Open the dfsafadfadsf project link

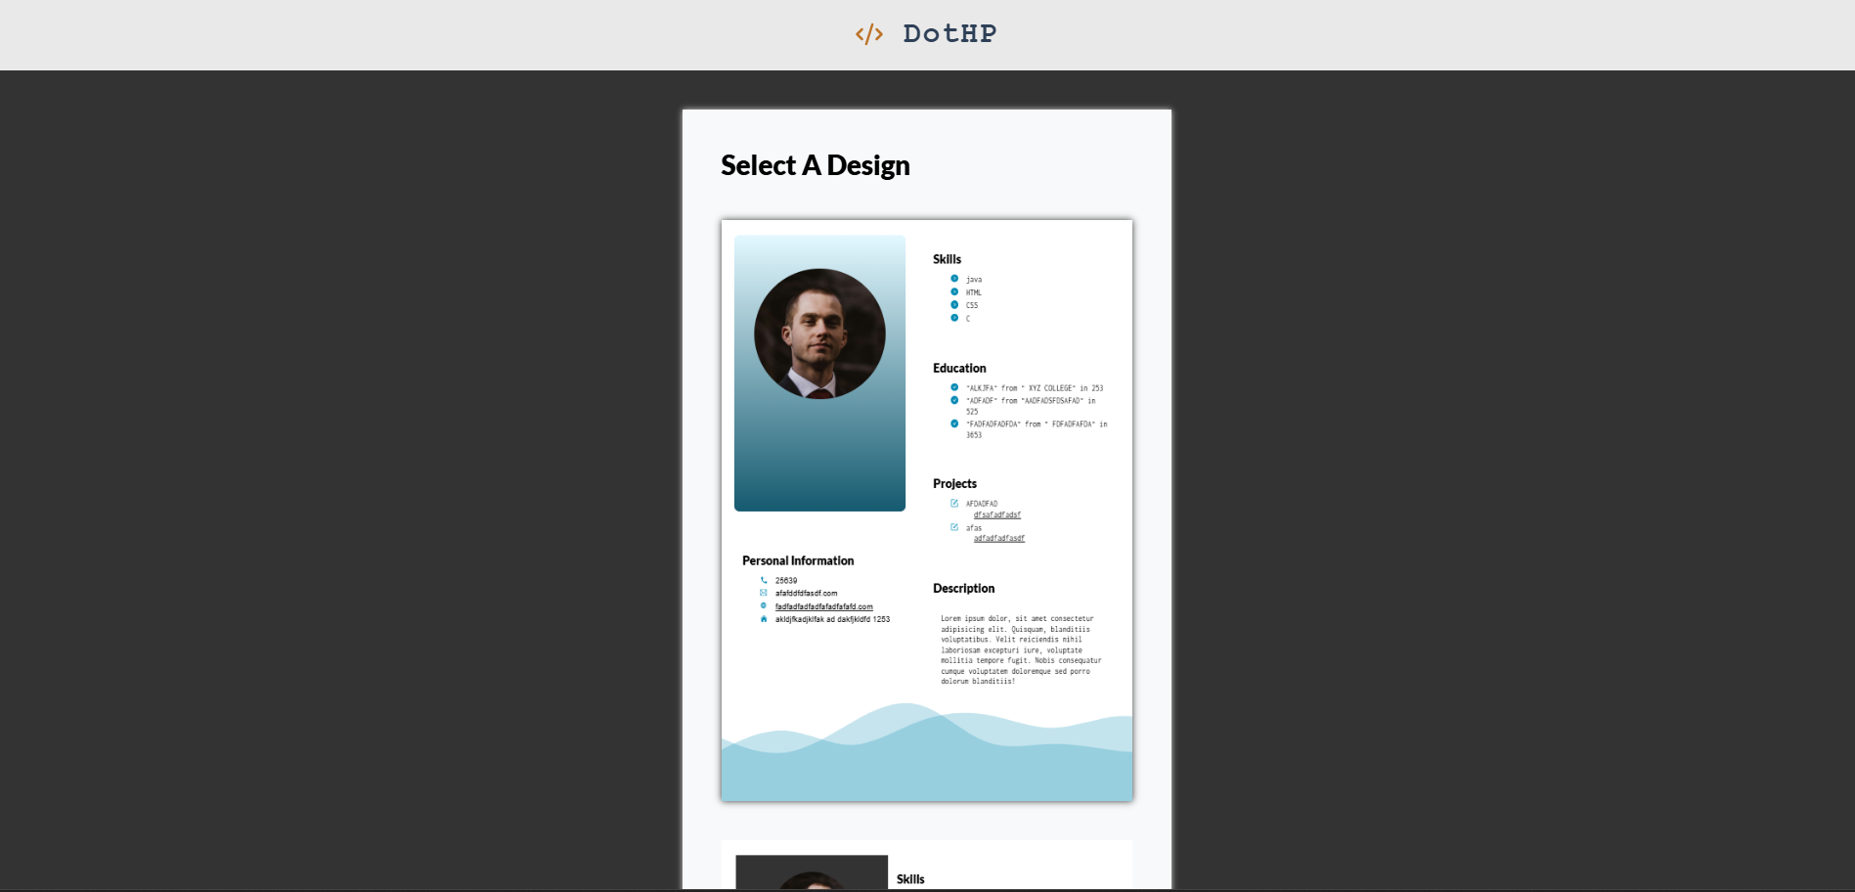pos(997,514)
